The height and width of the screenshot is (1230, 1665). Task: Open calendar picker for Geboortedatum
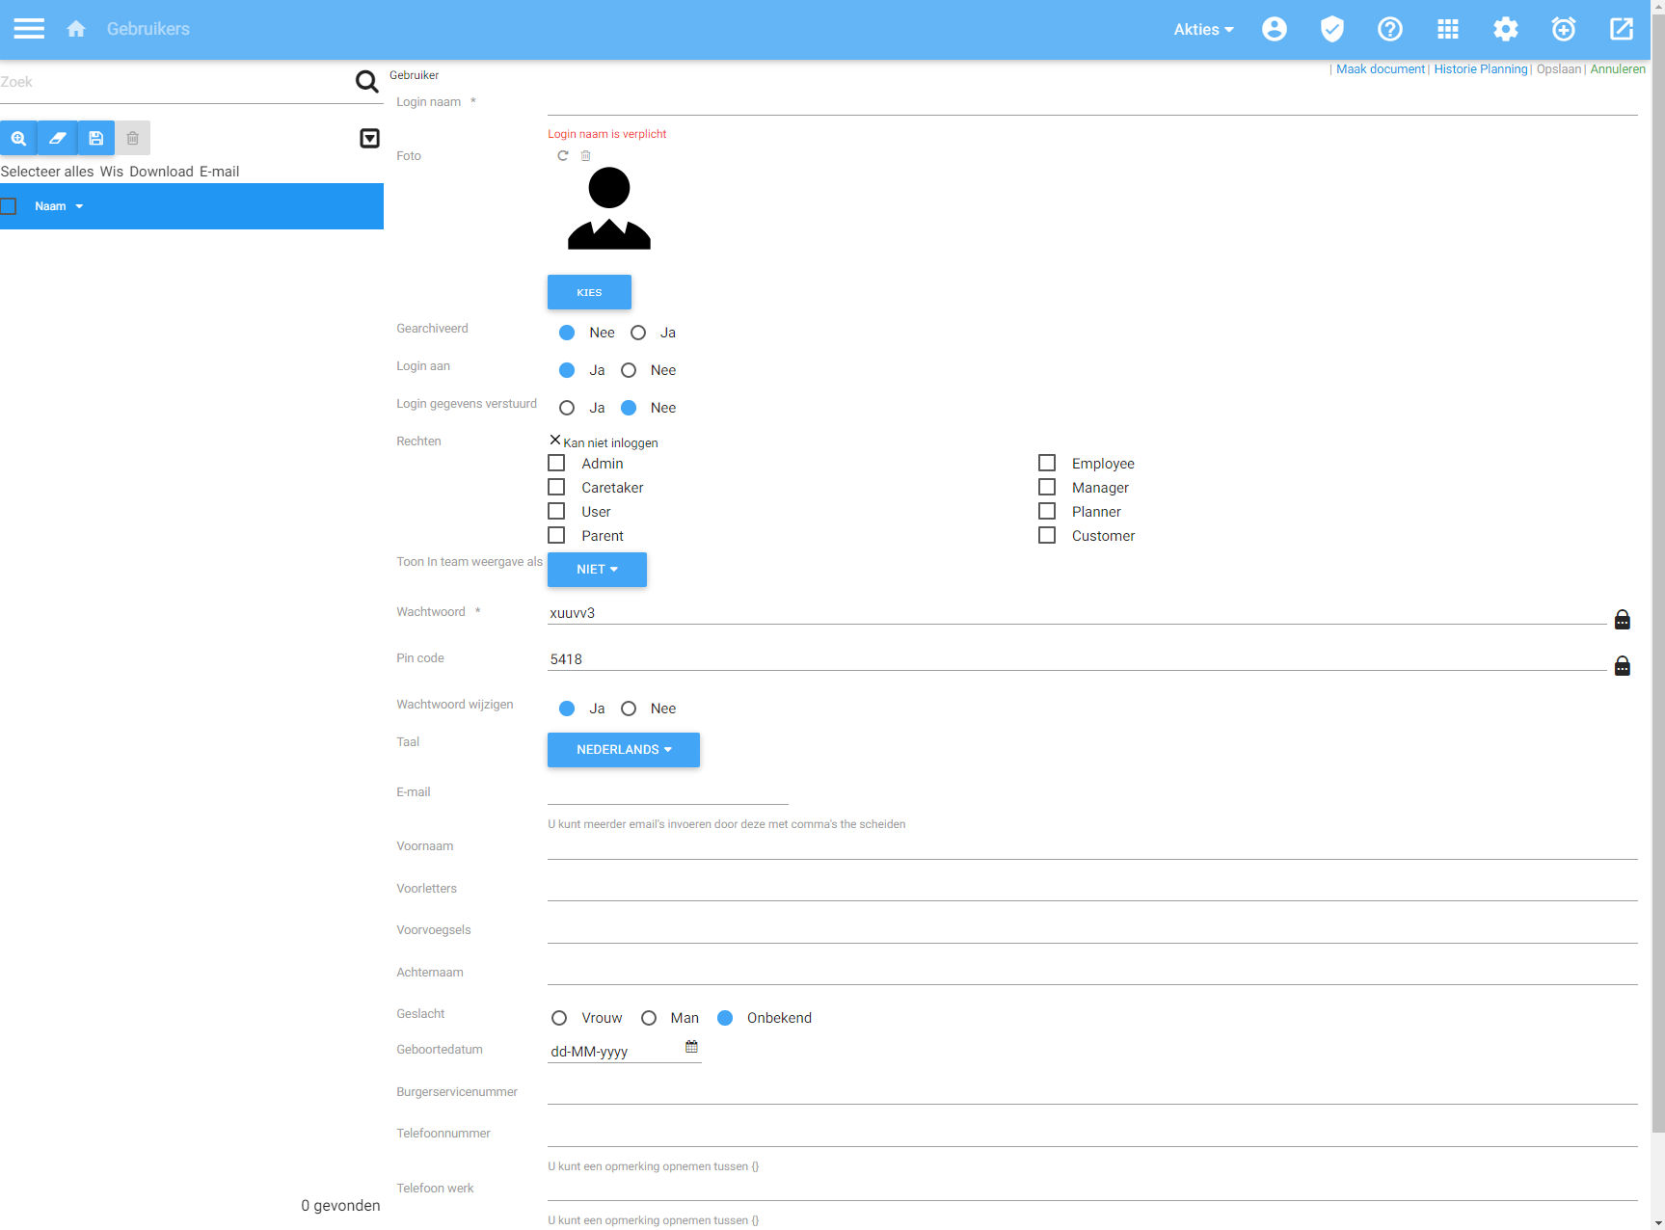tap(691, 1047)
